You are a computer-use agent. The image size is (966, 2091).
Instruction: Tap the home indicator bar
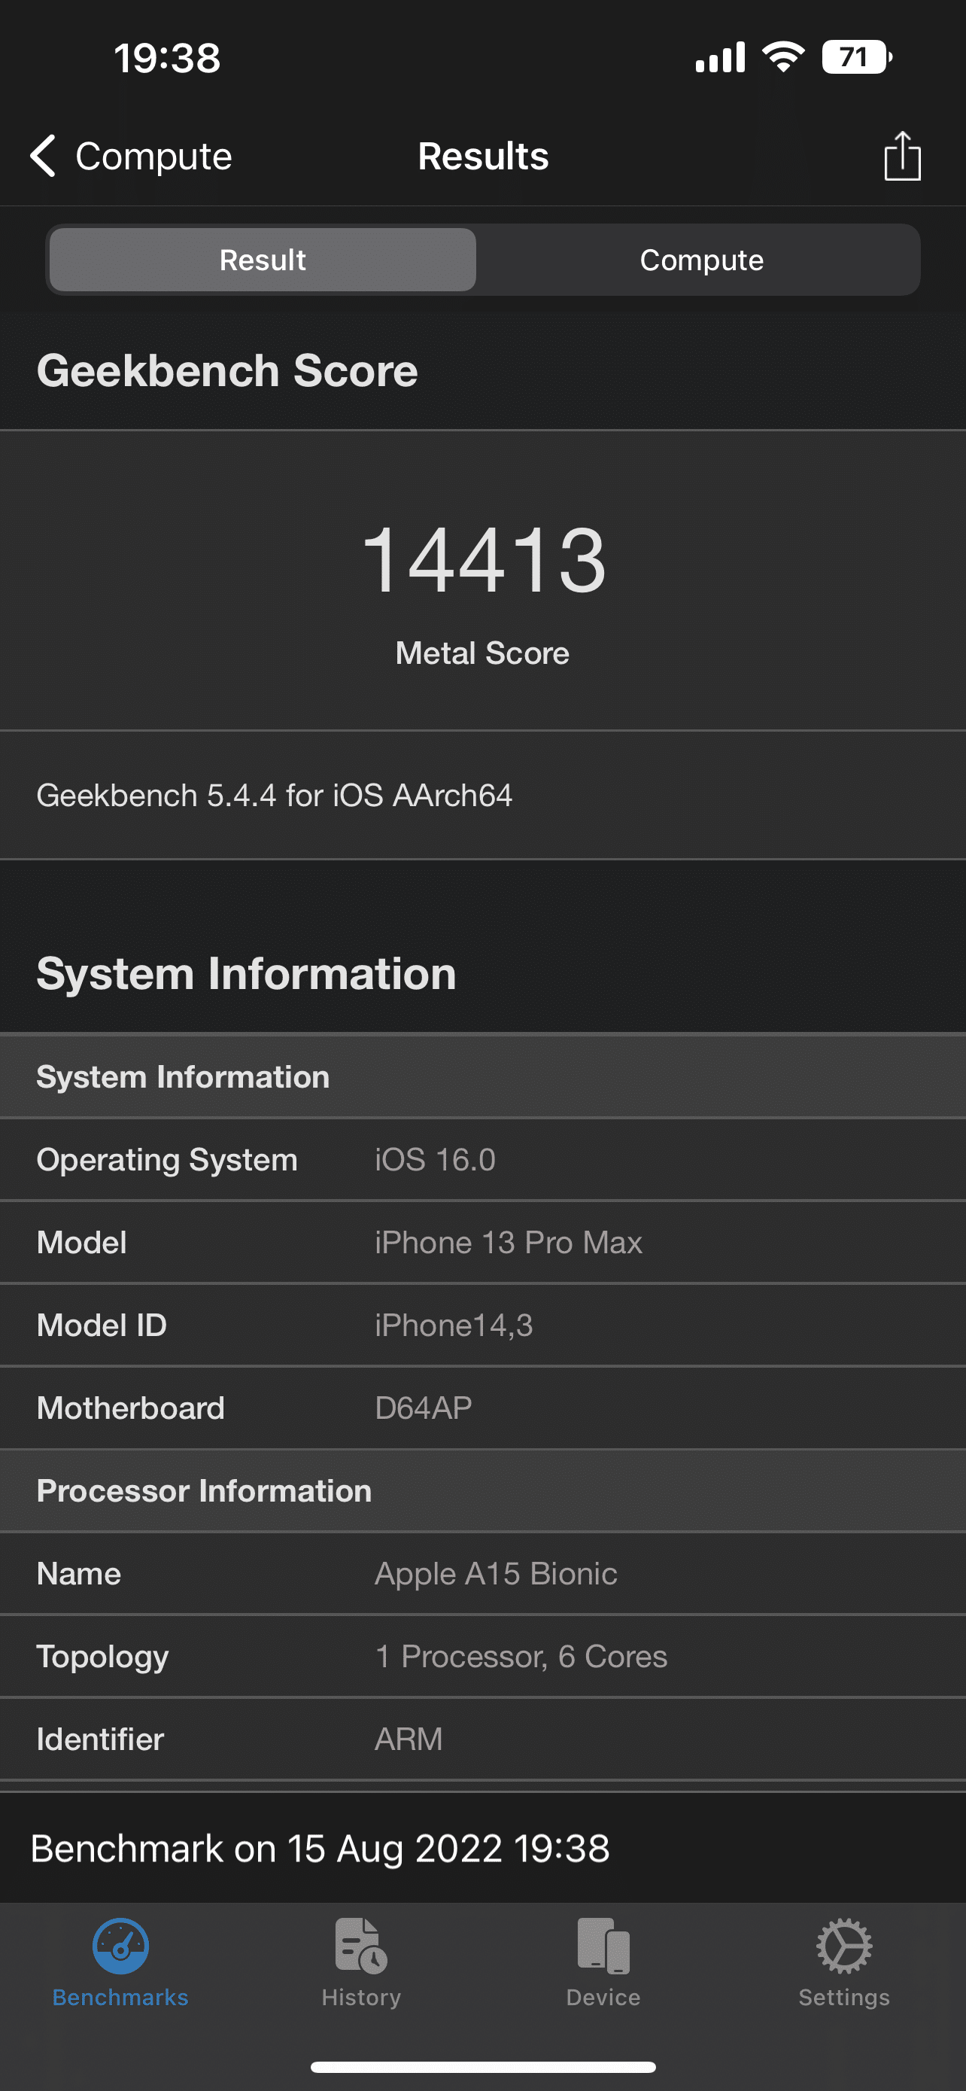pyautogui.click(x=482, y=2067)
